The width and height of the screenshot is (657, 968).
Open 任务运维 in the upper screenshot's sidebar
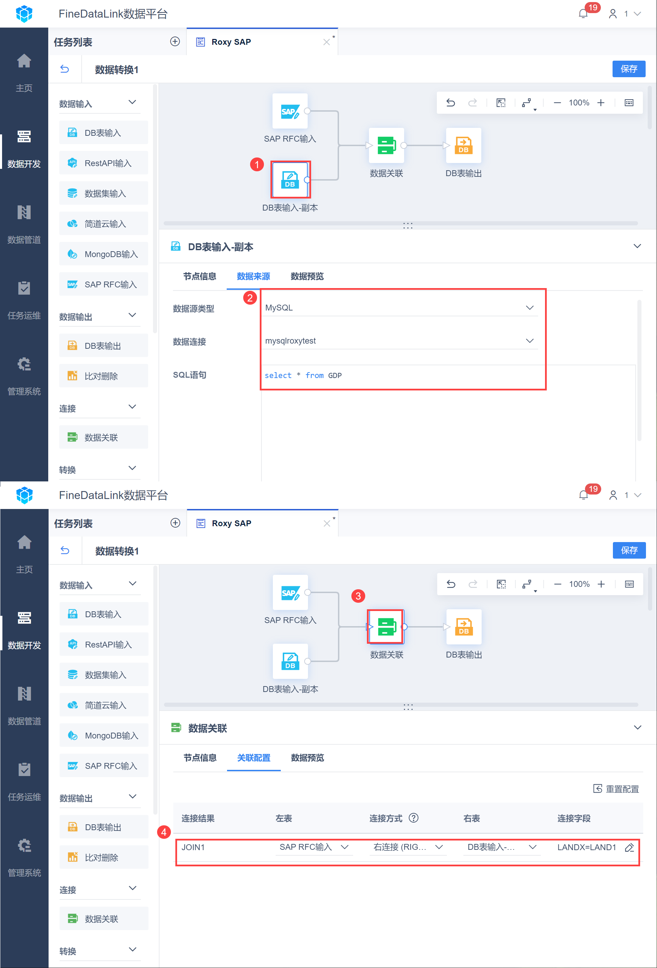(x=24, y=300)
